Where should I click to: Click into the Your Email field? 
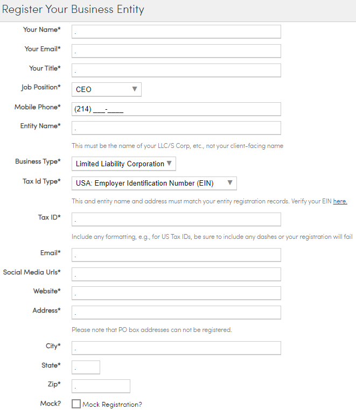(x=176, y=51)
